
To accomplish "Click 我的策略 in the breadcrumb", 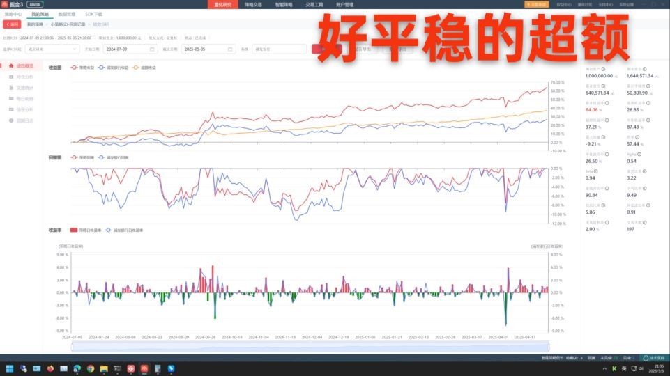I will (x=33, y=24).
